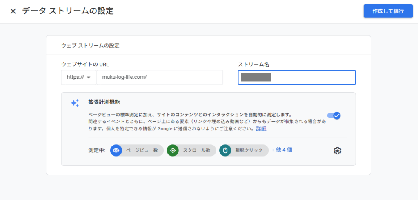Click the ウェブ ストリームの設定 section header
Image resolution: width=418 pixels, height=200 pixels.
pyautogui.click(x=90, y=46)
